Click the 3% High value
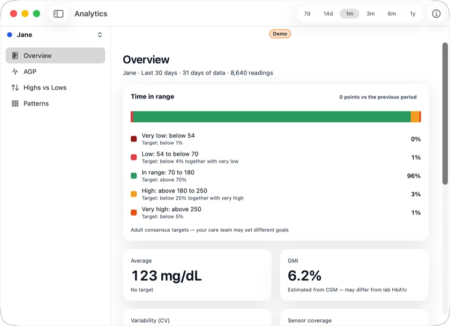The width and height of the screenshot is (450, 326). pyautogui.click(x=416, y=194)
